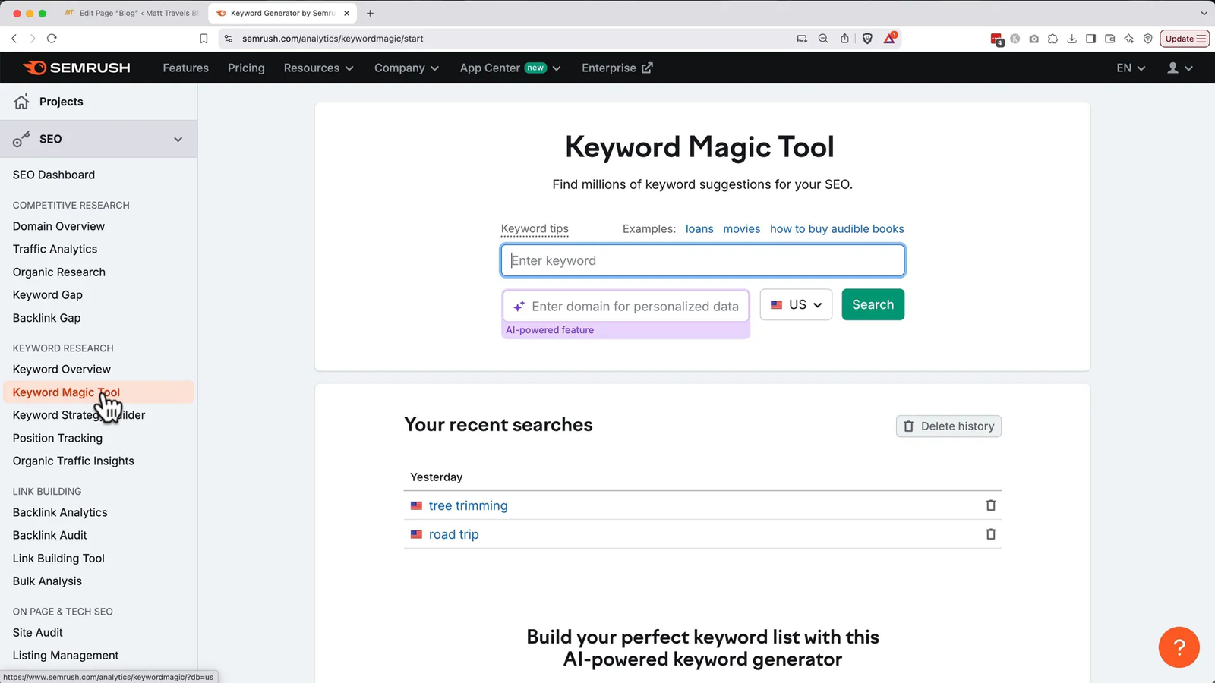Open the EN language dropdown
The height and width of the screenshot is (683, 1215).
point(1131,68)
